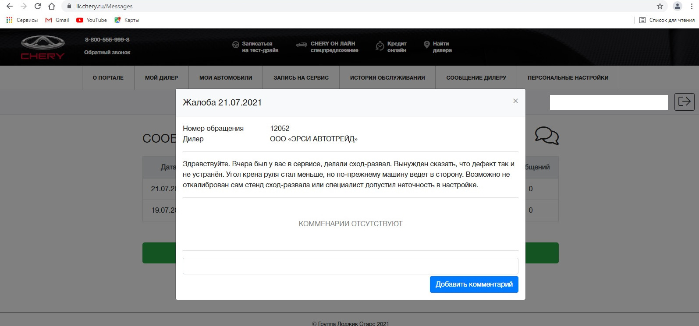699x326 pixels.
Task: Open the МОЙ ДИЛЕР menu item
Action: (x=162, y=78)
